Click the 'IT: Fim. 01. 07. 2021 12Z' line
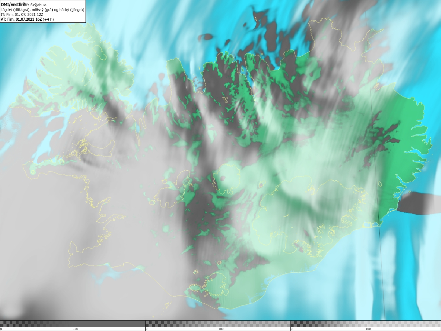Image resolution: width=441 pixels, height=331 pixels. pyautogui.click(x=22, y=14)
